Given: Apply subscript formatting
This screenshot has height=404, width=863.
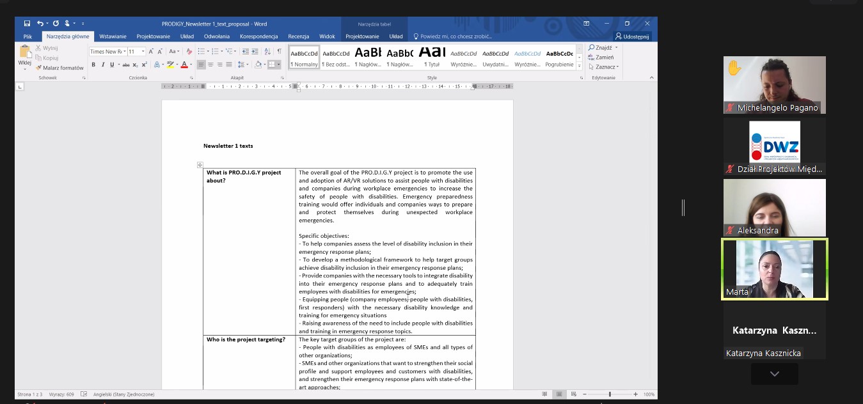Looking at the screenshot, I should click(x=136, y=65).
